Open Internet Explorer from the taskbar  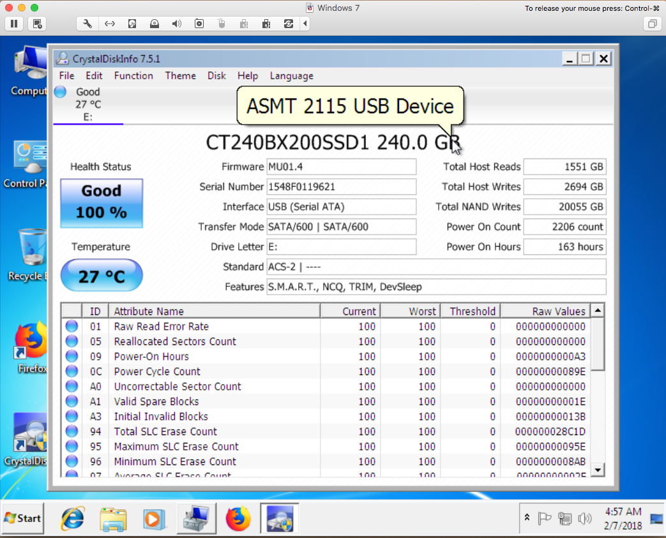pos(72,518)
